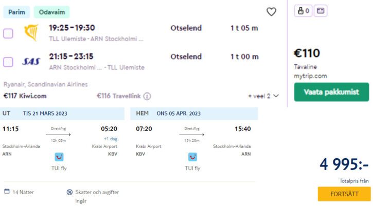373x207 pixels.
Task: Open Travellink price info icon
Action: 147,96
